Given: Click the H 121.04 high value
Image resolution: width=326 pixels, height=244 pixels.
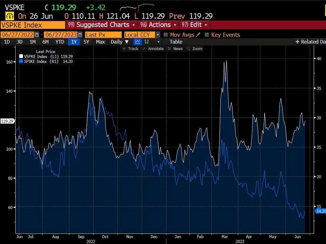Looking at the screenshot, I should tap(114, 16).
